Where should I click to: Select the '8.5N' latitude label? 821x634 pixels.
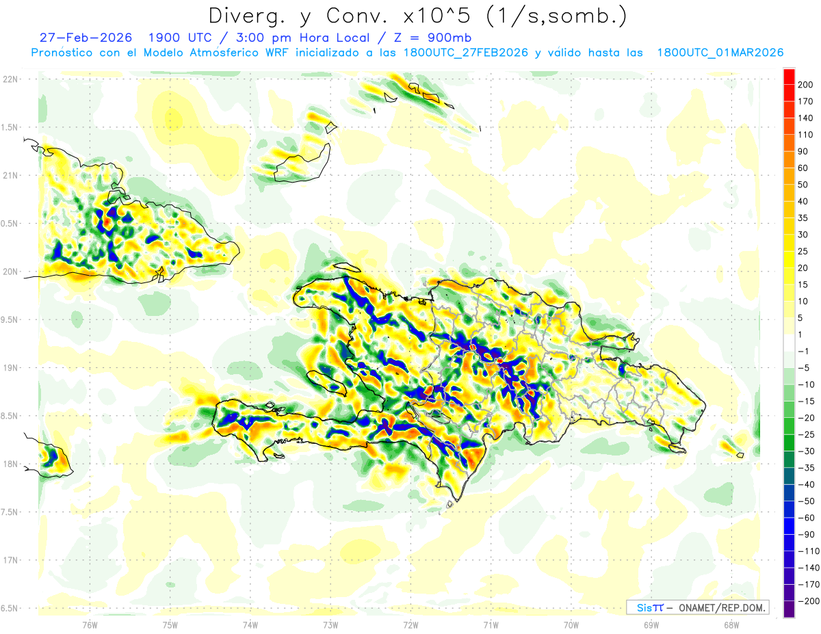(10, 416)
